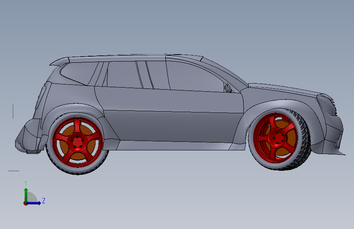The image size is (354, 229).
Task: Select the side mirror on the car
Action: tap(227, 88)
